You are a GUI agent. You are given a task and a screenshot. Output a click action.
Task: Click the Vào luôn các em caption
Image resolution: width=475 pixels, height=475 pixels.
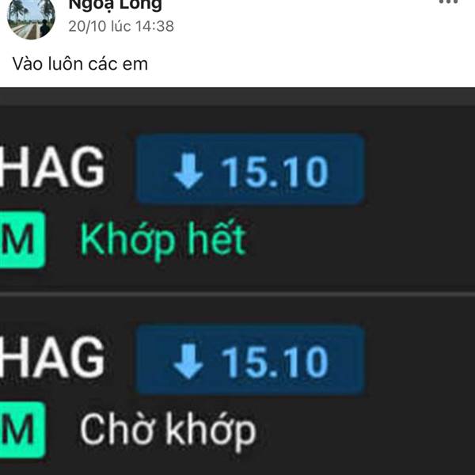tap(80, 64)
